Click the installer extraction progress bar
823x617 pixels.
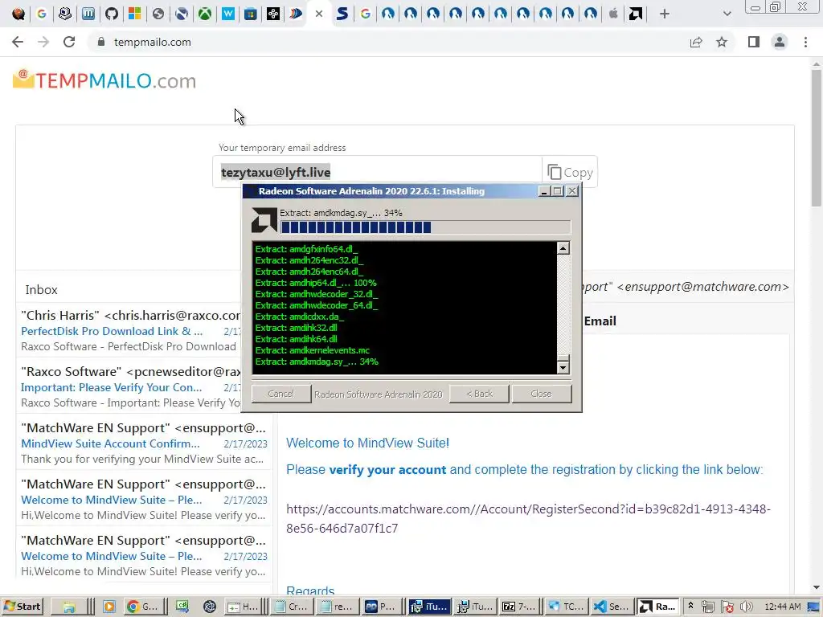pyautogui.click(x=425, y=227)
